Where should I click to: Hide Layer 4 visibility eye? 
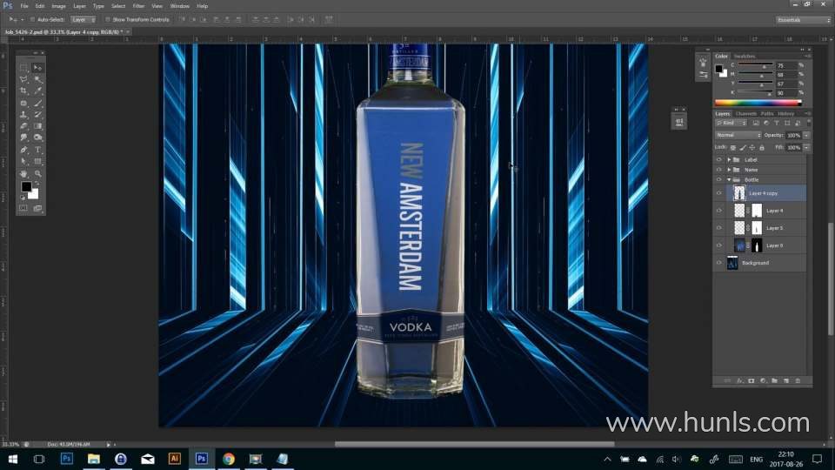[x=719, y=211]
